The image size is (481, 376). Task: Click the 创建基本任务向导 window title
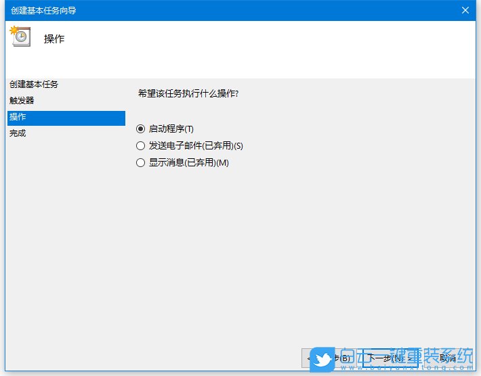point(43,10)
